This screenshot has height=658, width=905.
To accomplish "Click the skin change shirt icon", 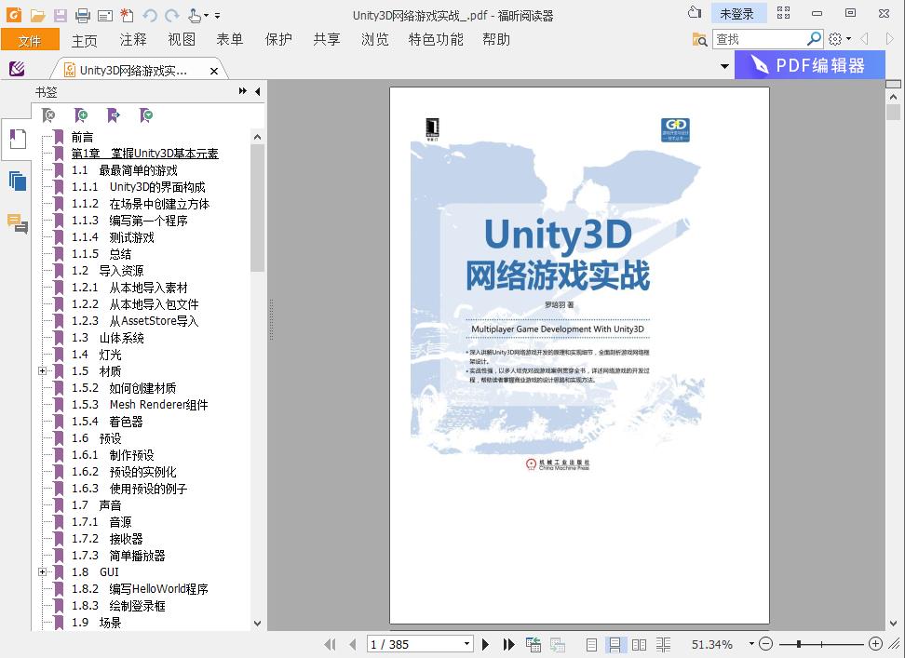I will click(695, 13).
